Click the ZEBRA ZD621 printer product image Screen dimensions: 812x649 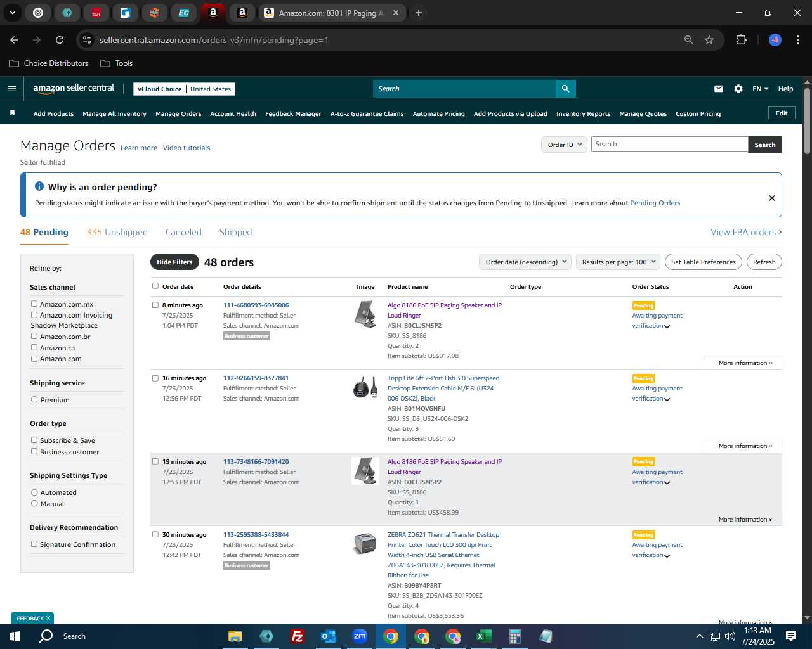click(x=365, y=543)
